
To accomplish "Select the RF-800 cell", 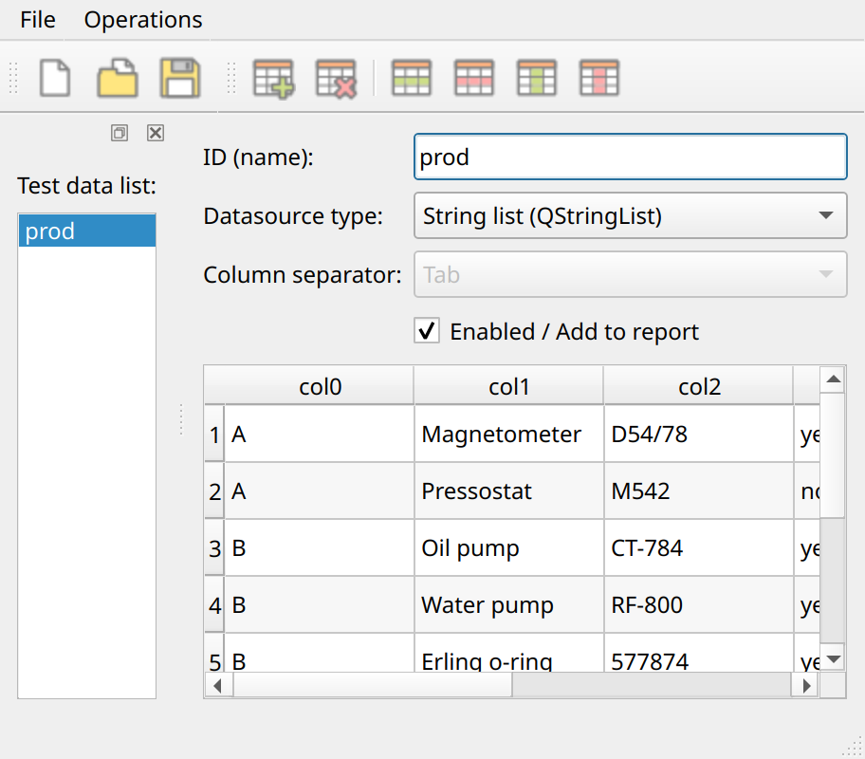I will coord(698,604).
